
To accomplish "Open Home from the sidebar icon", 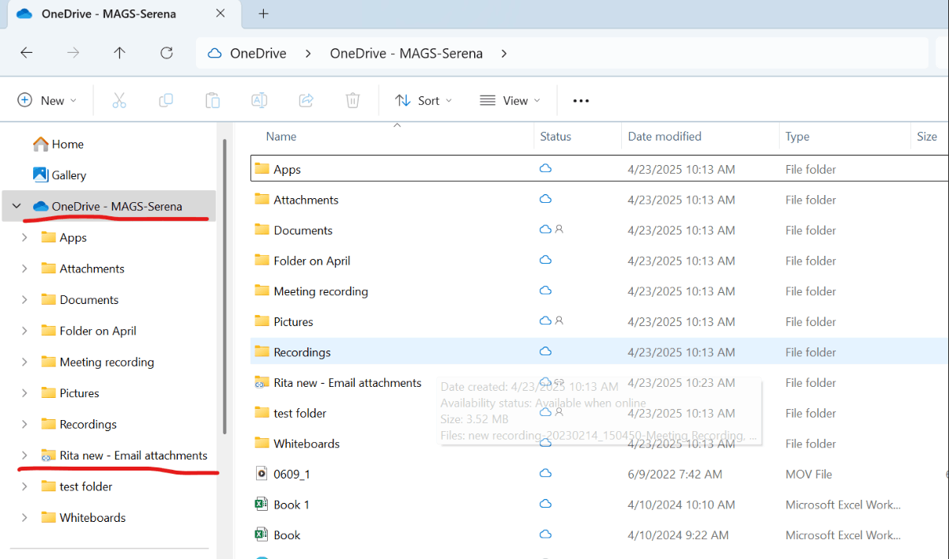I will pyautogui.click(x=41, y=144).
